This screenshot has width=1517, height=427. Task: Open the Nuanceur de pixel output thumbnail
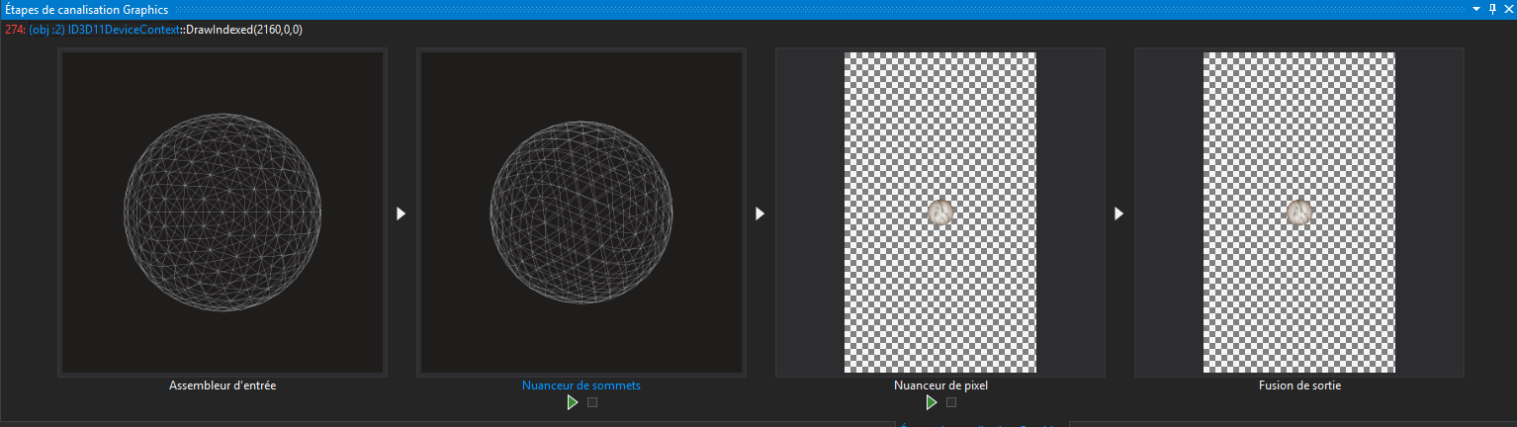(x=939, y=213)
